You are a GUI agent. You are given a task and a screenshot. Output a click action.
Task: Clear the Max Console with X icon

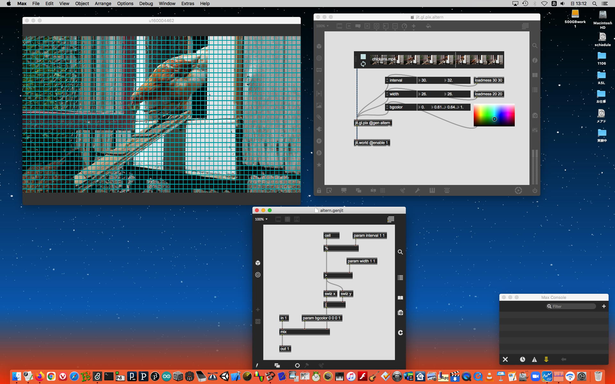click(x=505, y=359)
